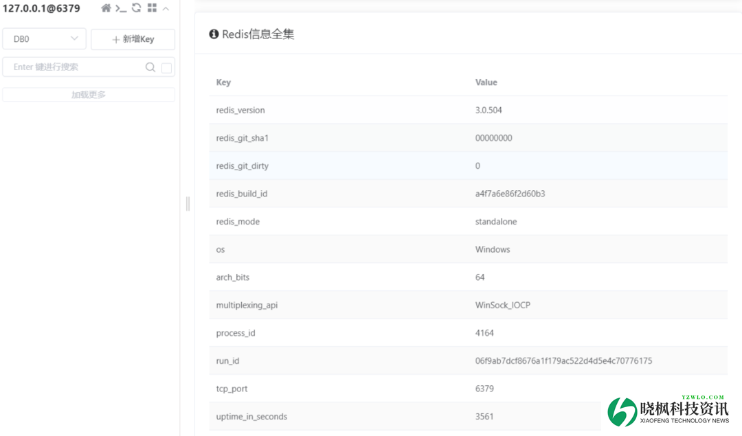
Task: Select the run_id key cell
Action: click(x=227, y=361)
